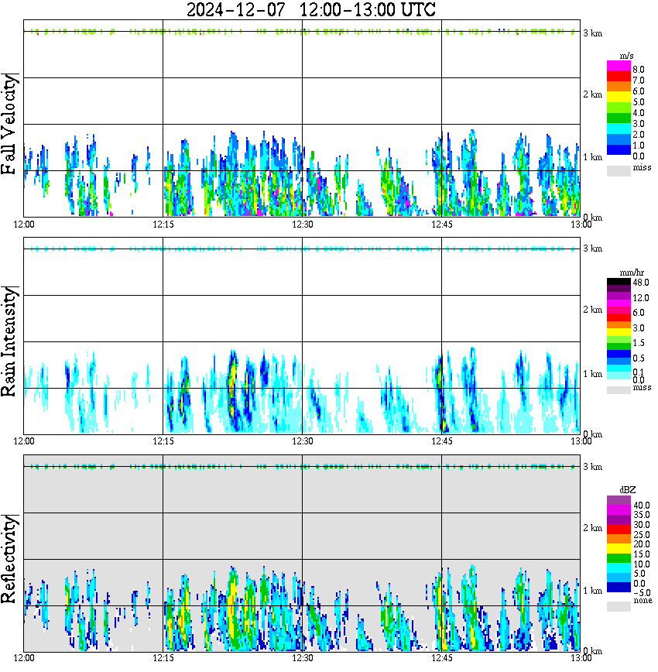Screen dimensions: 658x672
Task: Click the 1 km label beside Fall Velocity plot
Action: coord(592,157)
